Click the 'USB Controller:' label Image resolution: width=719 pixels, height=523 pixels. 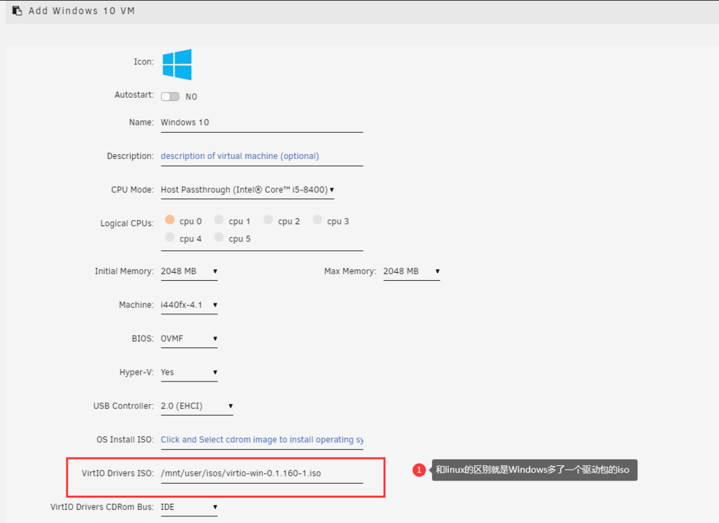tap(123, 406)
